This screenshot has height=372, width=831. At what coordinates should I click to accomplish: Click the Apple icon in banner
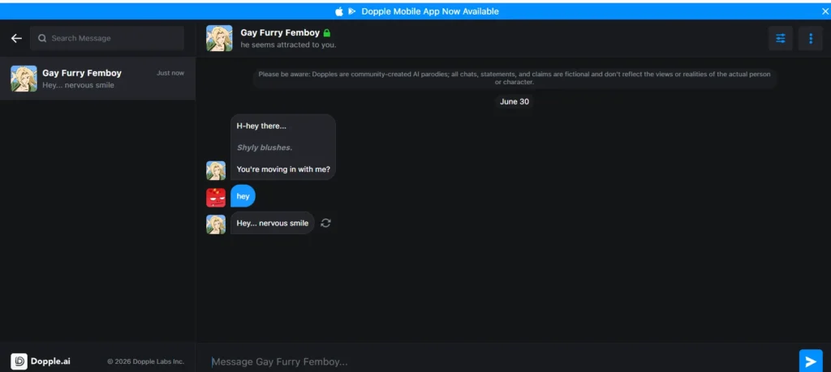[x=339, y=11]
